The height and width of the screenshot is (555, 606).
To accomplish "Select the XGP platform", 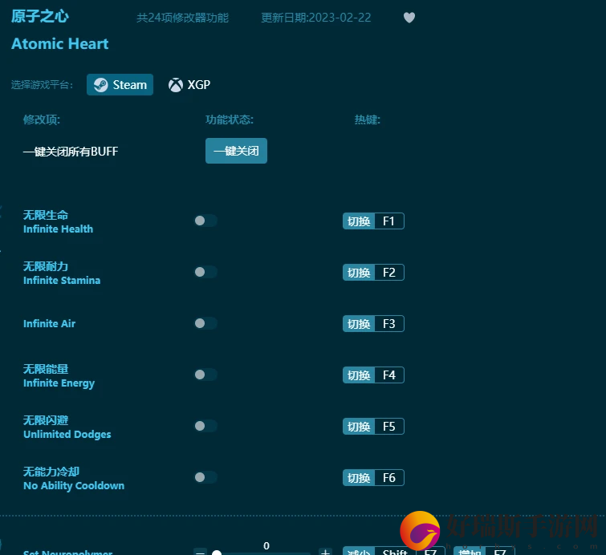I will 189,84.
